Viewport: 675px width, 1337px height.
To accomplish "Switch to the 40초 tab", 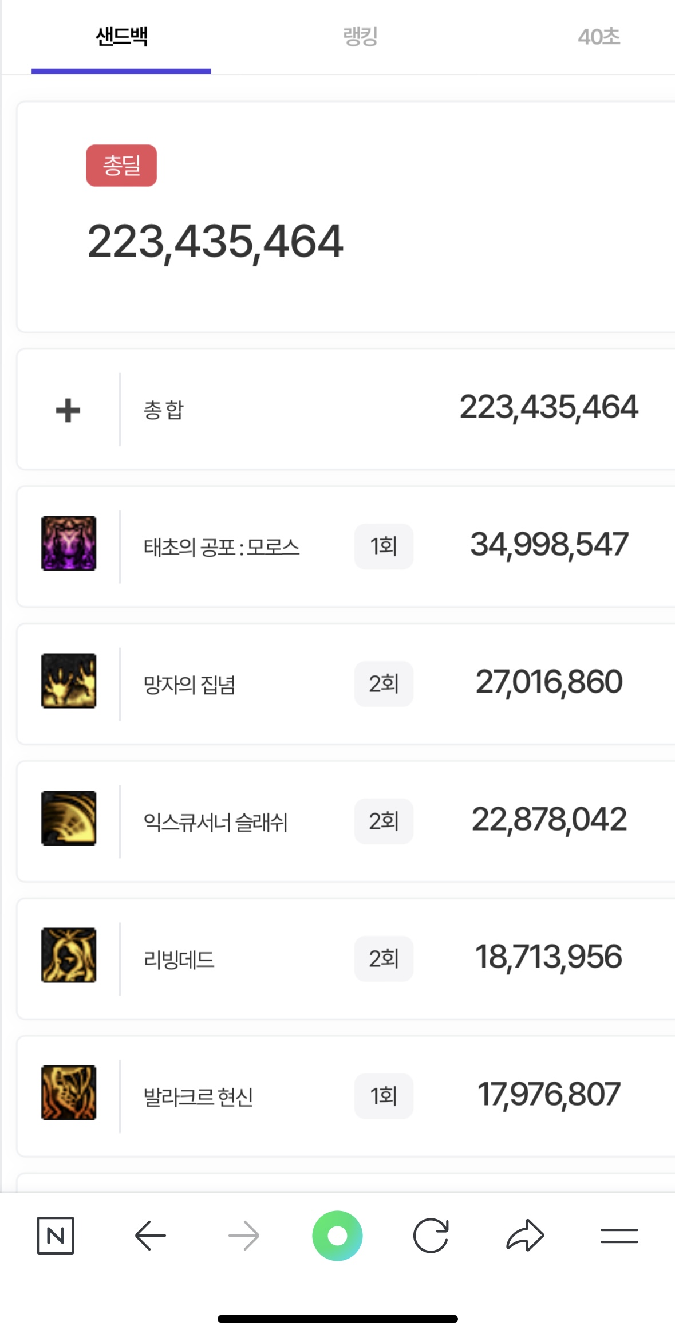I will (599, 37).
